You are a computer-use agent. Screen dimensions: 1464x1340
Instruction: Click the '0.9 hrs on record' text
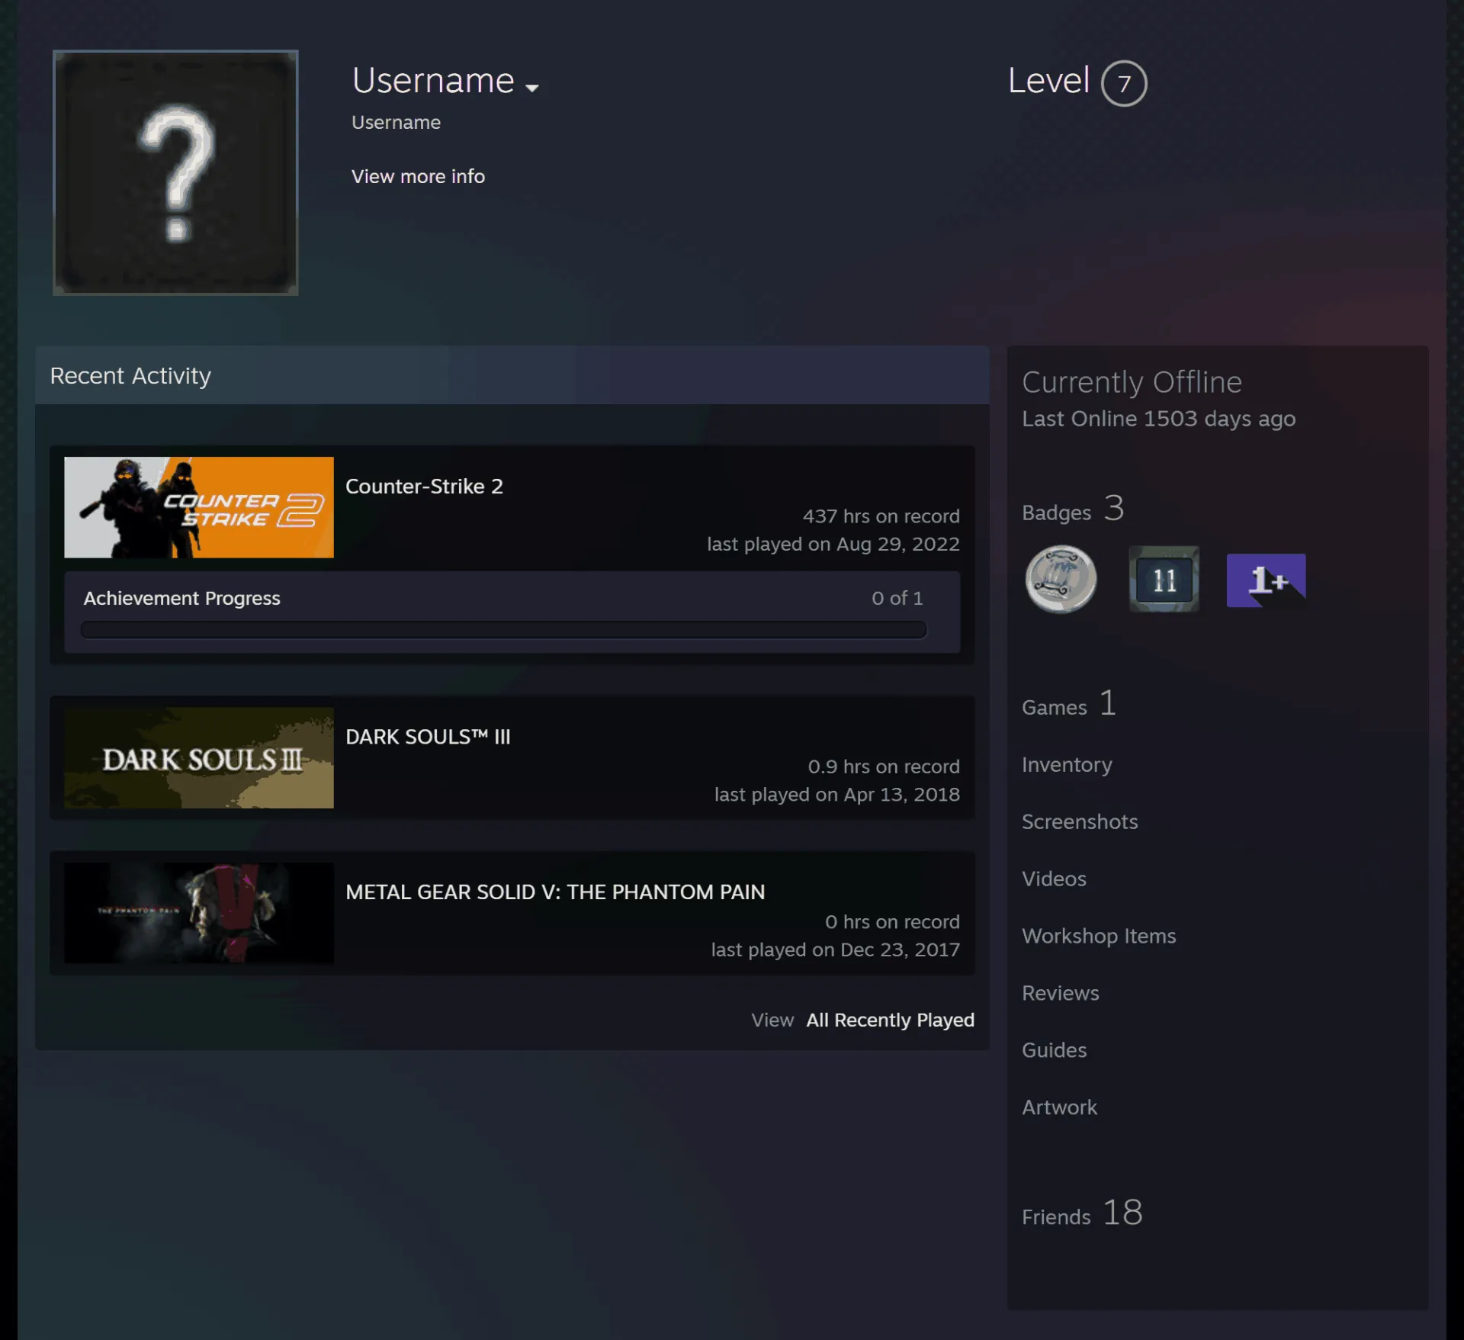884,766
